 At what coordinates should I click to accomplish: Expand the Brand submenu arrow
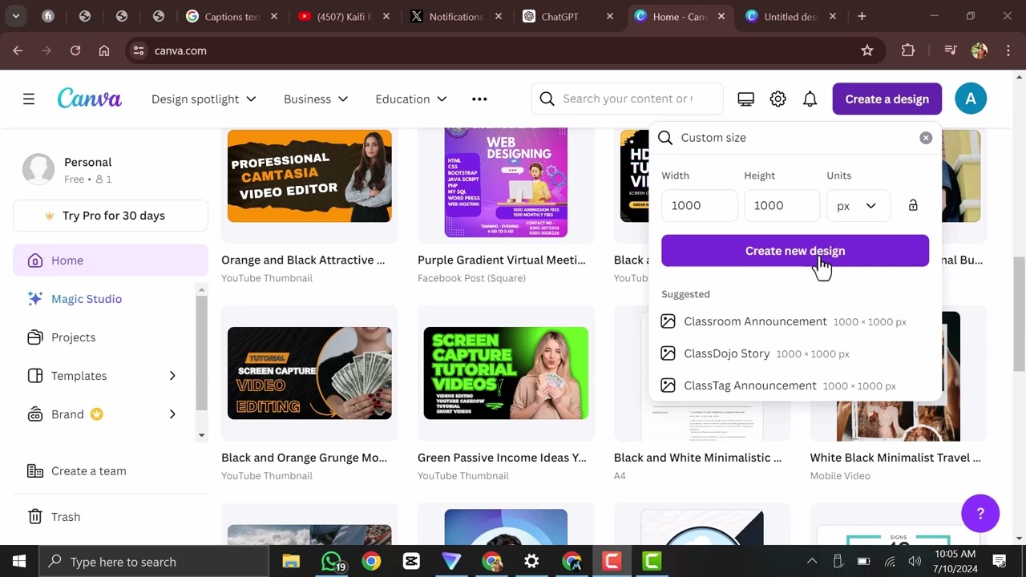pyautogui.click(x=172, y=414)
